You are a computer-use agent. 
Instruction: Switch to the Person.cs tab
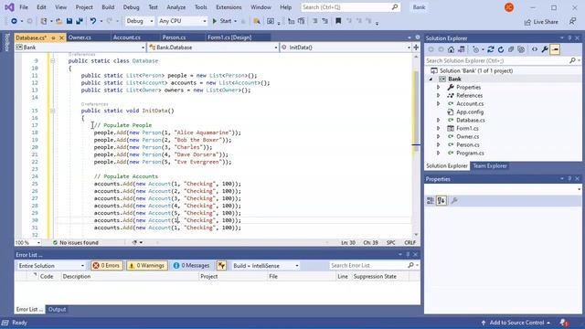tap(174, 37)
